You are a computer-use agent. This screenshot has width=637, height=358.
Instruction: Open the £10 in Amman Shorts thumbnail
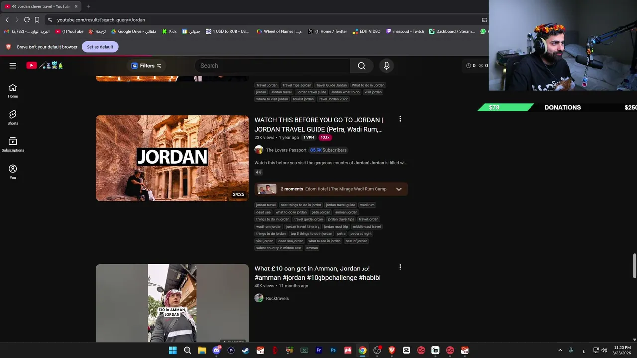pos(172,303)
